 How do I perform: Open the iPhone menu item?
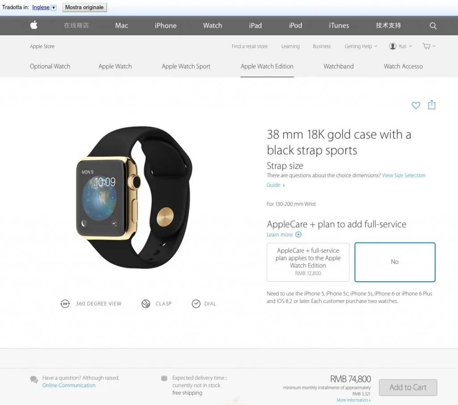(x=165, y=25)
